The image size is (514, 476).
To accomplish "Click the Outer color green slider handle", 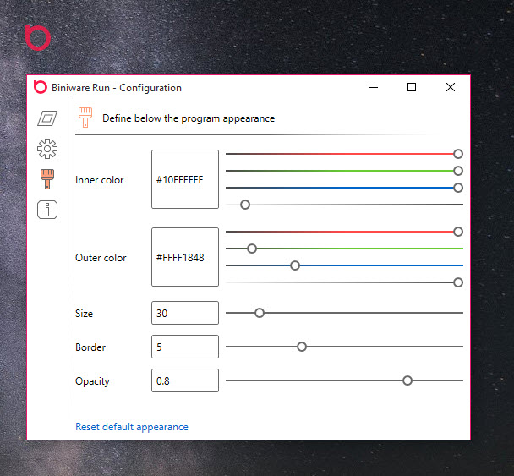I will 251,249.
